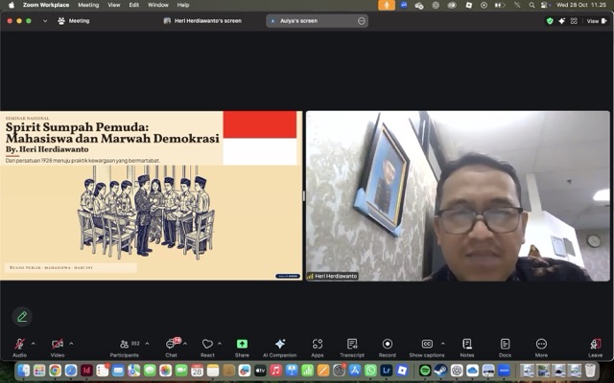Screen dimensions: 614x383
Task: Expand chat options arrow
Action: (x=185, y=344)
